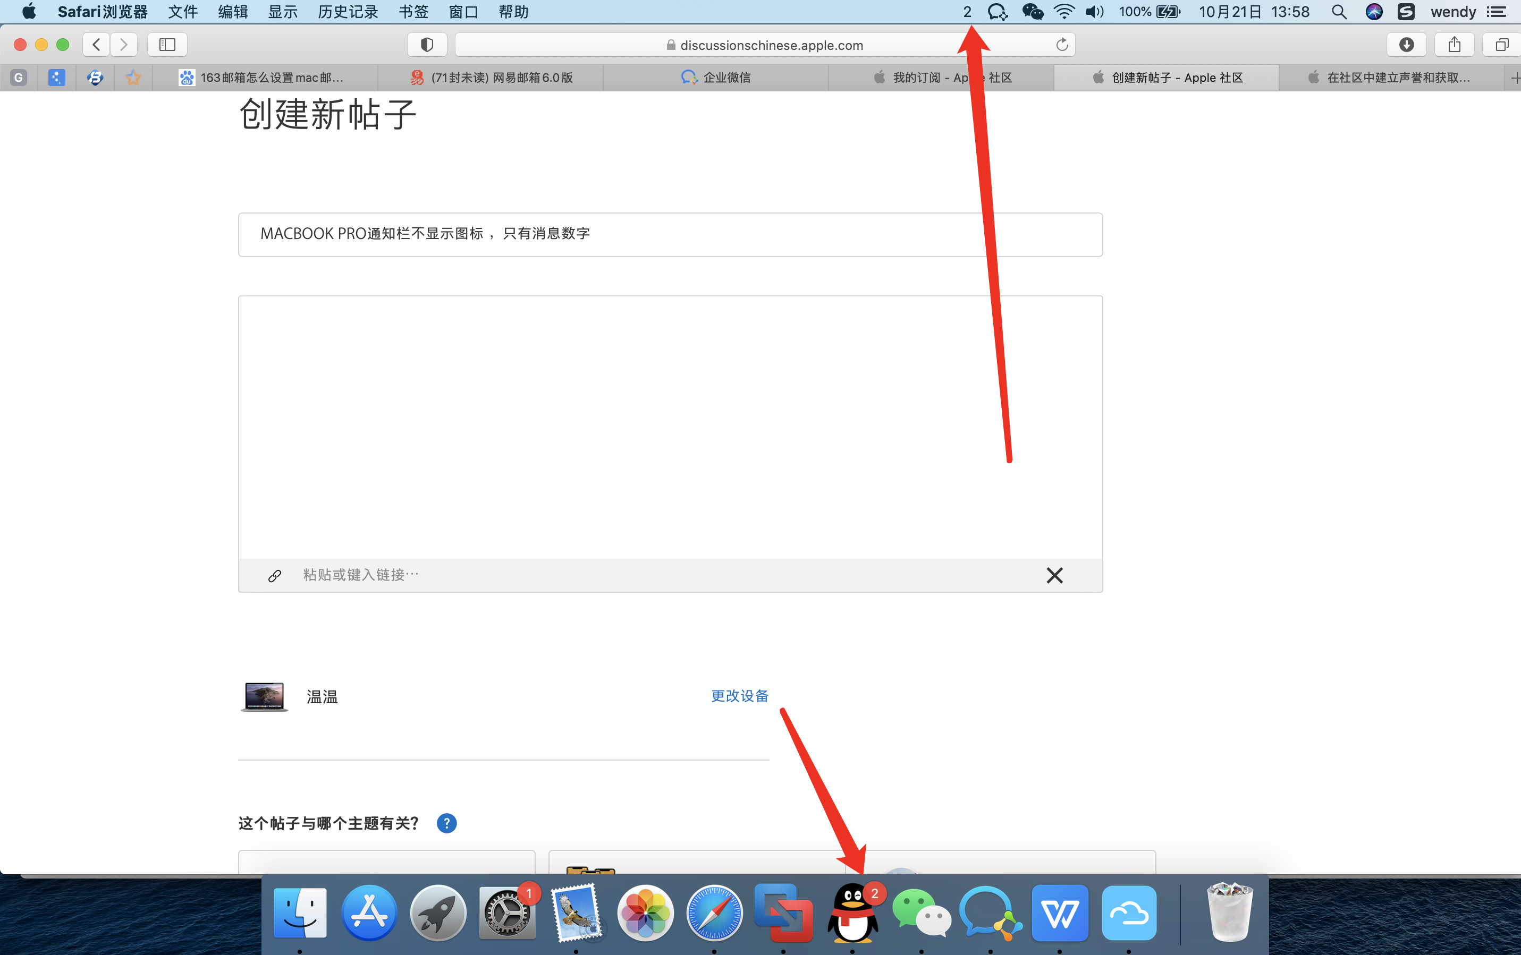Screen dimensions: 1521x955
Task: Click the blue question mark help icon
Action: click(x=446, y=823)
